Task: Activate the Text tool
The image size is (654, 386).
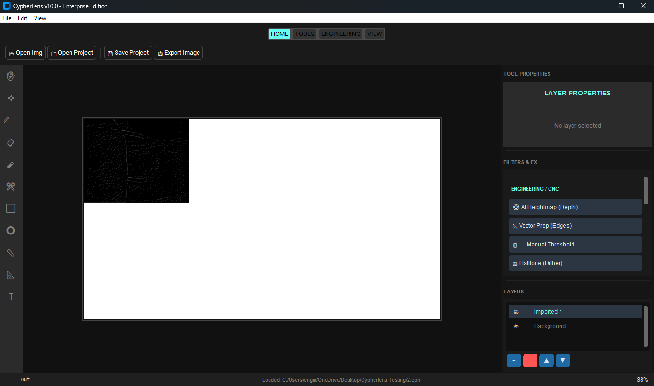Action: click(11, 296)
